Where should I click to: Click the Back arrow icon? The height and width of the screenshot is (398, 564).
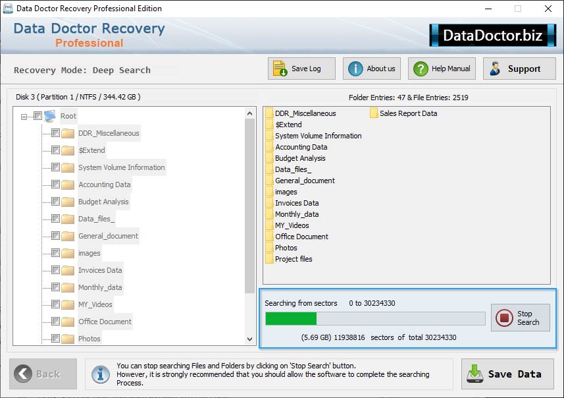[x=24, y=374]
